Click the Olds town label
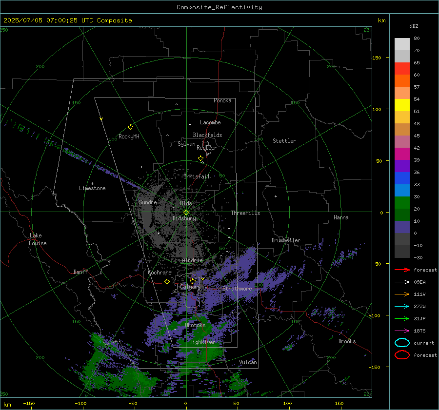This screenshot has height=410, width=439. [186, 203]
